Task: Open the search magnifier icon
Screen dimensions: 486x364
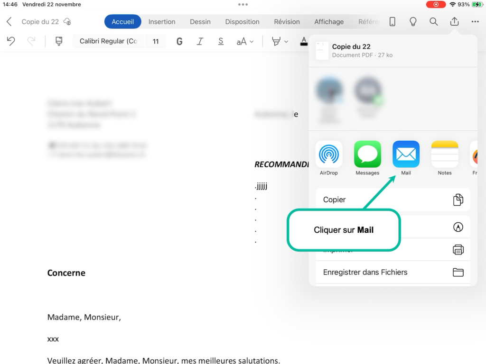Action: tap(433, 22)
